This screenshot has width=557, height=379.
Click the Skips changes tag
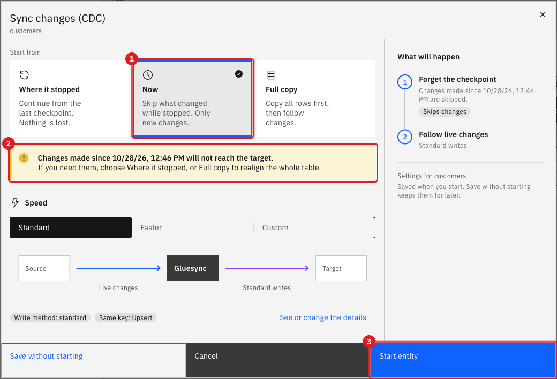(445, 111)
